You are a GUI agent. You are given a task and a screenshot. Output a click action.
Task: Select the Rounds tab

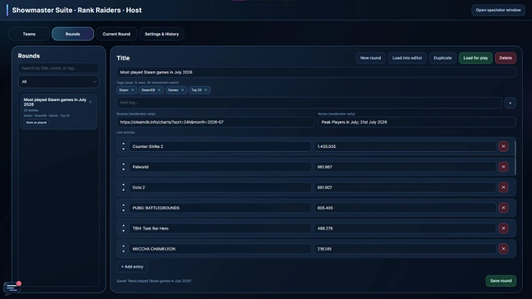[x=72, y=34]
